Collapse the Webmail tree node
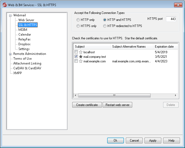The height and width of the screenshot is (148, 185). tap(10, 16)
